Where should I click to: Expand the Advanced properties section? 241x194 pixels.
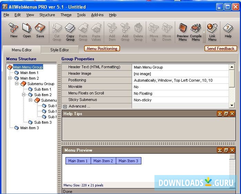(x=65, y=106)
